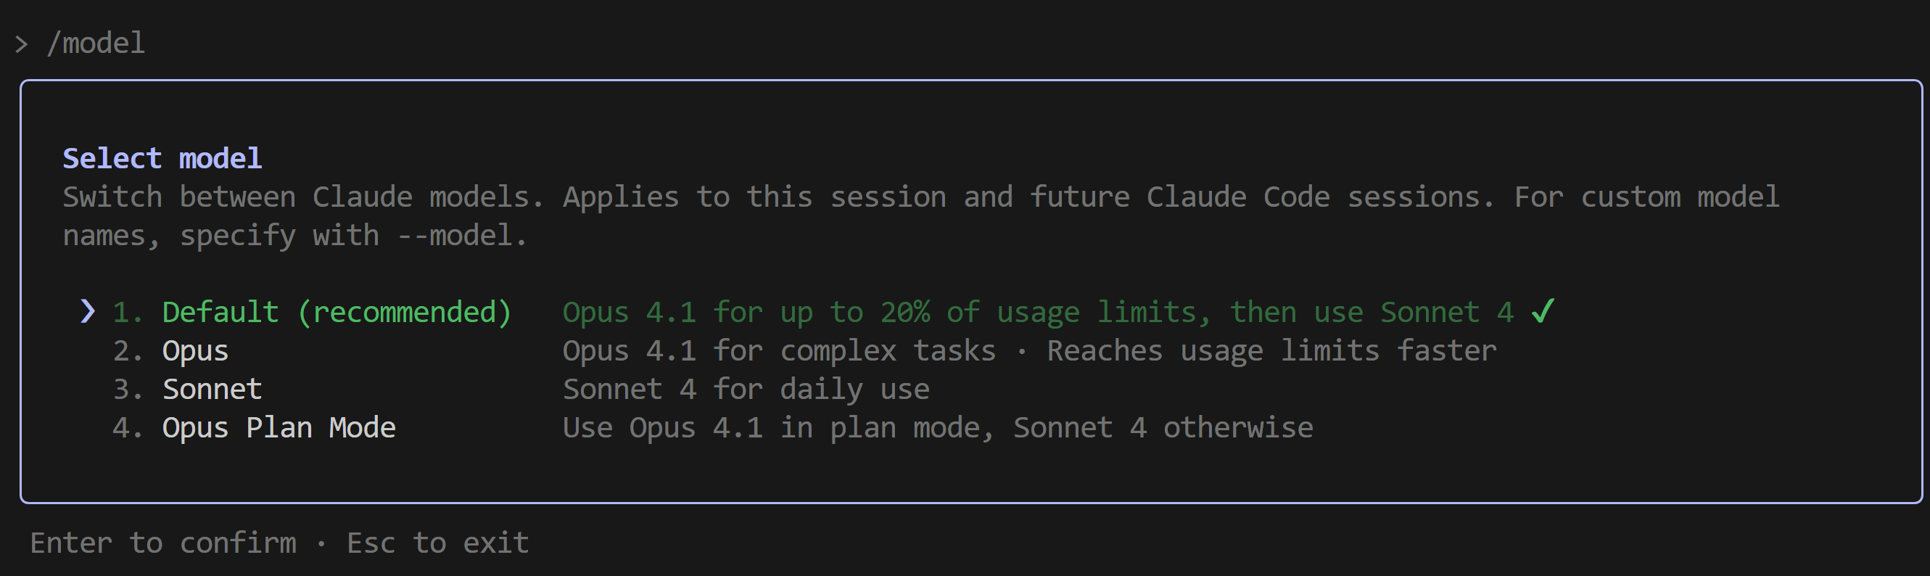Click the number 3 list marker
The image size is (1930, 576).
pyautogui.click(x=126, y=389)
